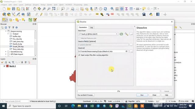
Task: Open the text annotation dropdown arrow
Action: [158, 9]
